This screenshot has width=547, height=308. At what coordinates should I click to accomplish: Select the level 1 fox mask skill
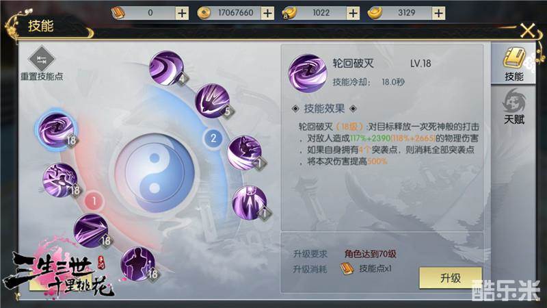pyautogui.click(x=245, y=153)
